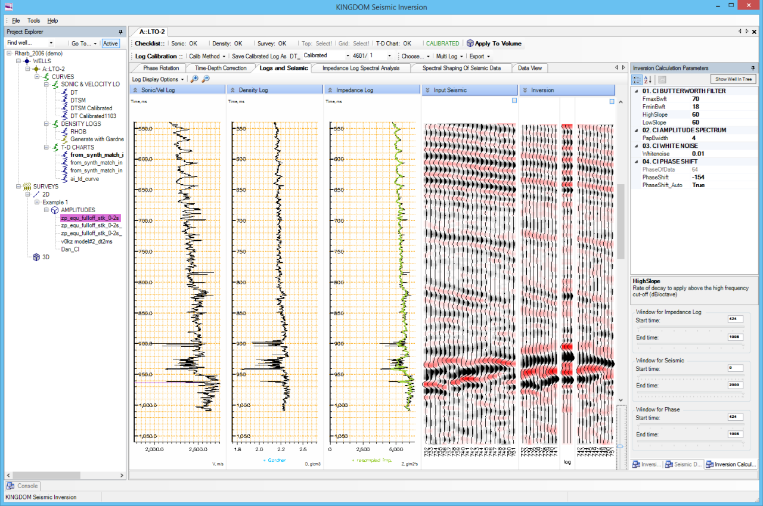Screen dimensions: 763x506
Task: Click the Apply To Volume button label
Action: [x=498, y=44]
